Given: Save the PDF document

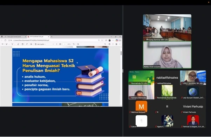Looking at the screenshot, I should [113, 44].
